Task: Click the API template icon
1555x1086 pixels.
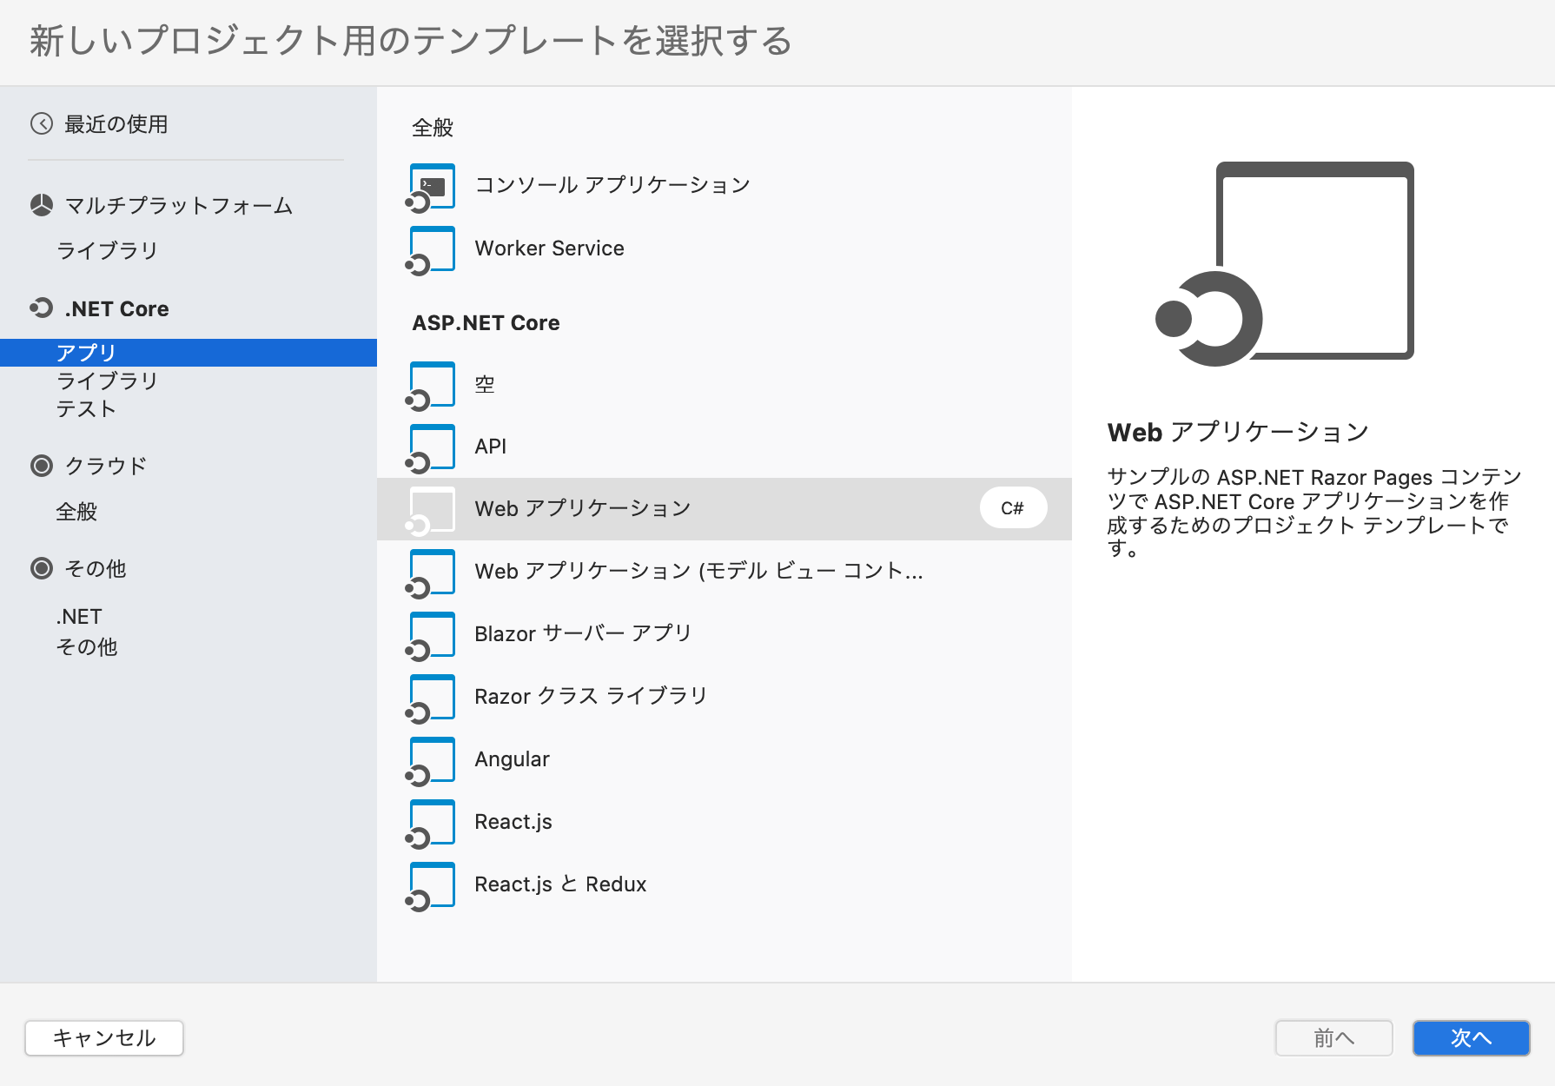Action: tap(431, 448)
